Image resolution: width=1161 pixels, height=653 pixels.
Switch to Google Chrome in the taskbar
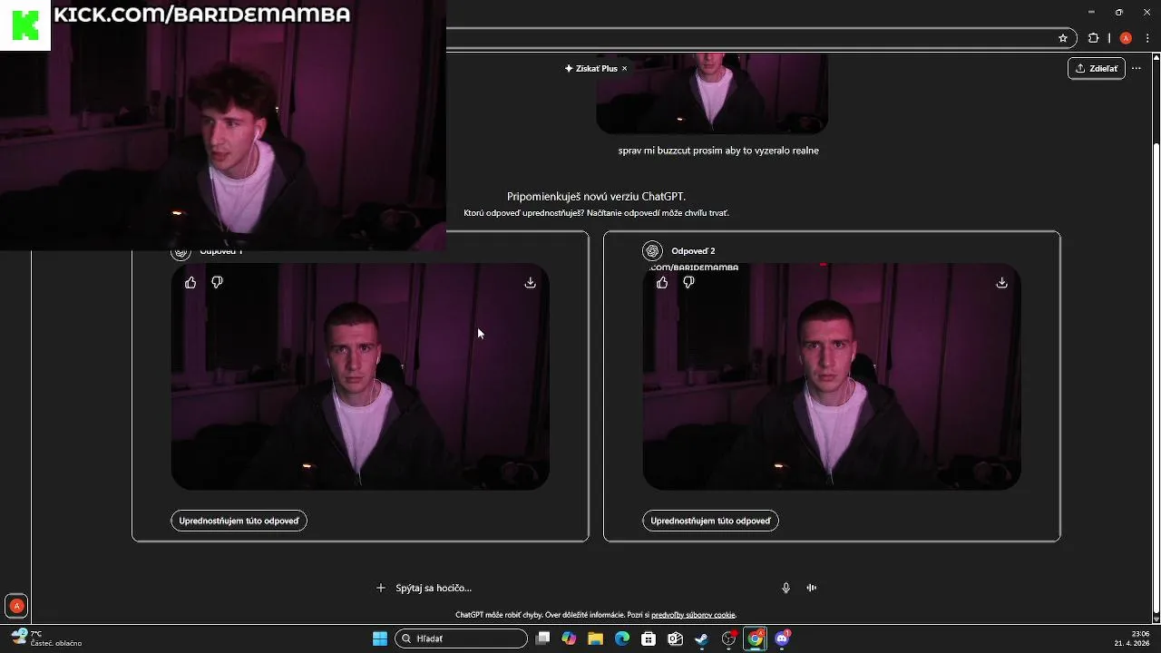(x=756, y=638)
